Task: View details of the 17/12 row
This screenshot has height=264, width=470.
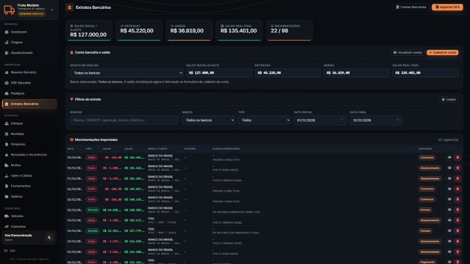Action: coord(449,178)
